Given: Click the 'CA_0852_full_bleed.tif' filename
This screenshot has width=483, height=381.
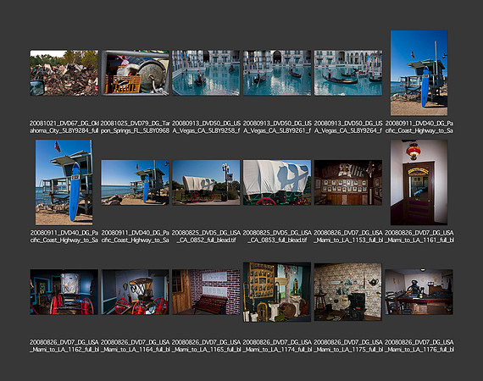Looking at the screenshot, I should coord(206,236).
